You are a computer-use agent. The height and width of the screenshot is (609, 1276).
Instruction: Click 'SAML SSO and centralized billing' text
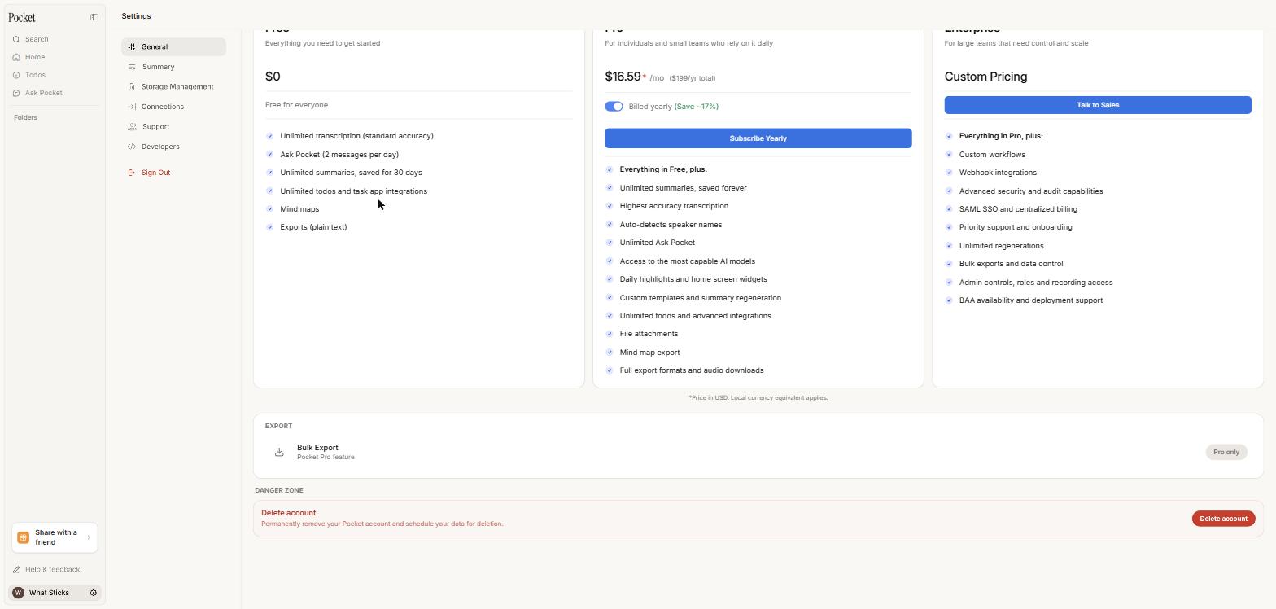pos(1018,209)
